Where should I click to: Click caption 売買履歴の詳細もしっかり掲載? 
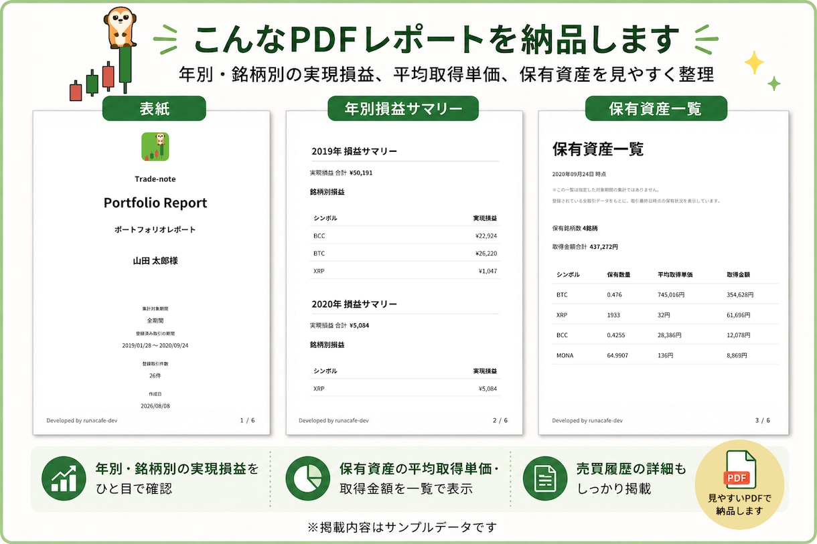tap(632, 478)
